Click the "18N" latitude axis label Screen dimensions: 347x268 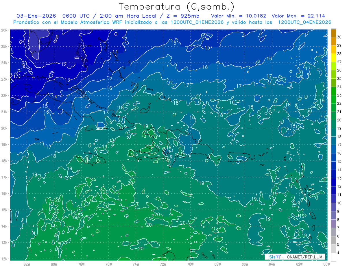(x=4, y=161)
